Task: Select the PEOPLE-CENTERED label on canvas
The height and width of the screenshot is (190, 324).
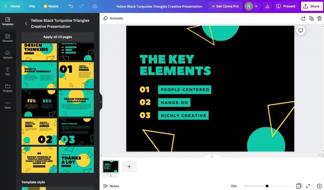Action: 185,90
